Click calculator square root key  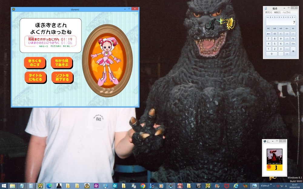coord(293,34)
